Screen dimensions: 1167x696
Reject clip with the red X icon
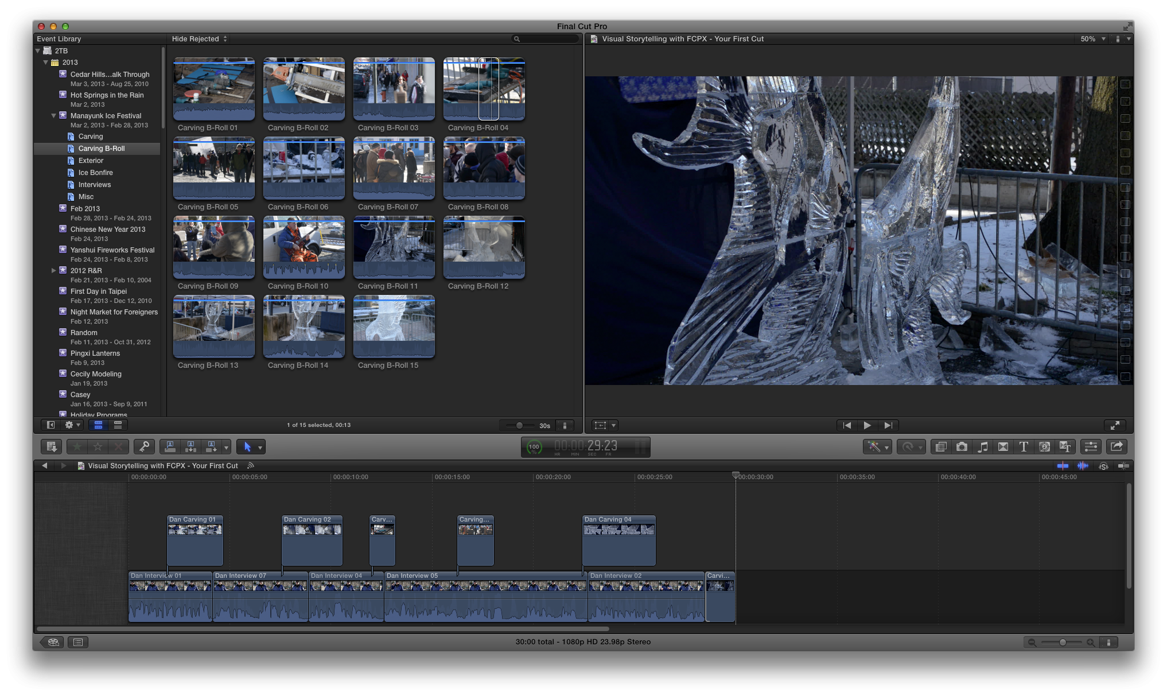119,446
